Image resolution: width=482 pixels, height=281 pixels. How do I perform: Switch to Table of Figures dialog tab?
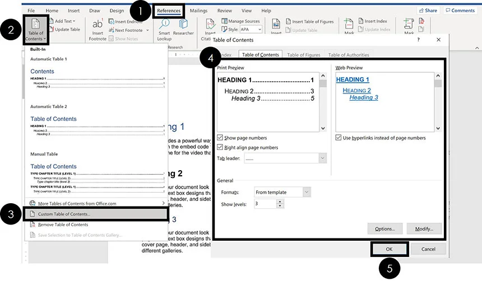click(x=303, y=55)
